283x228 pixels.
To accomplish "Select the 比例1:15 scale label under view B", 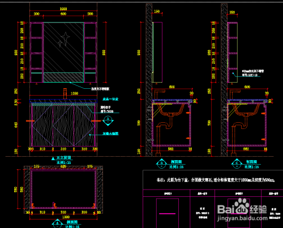I will (177, 167).
